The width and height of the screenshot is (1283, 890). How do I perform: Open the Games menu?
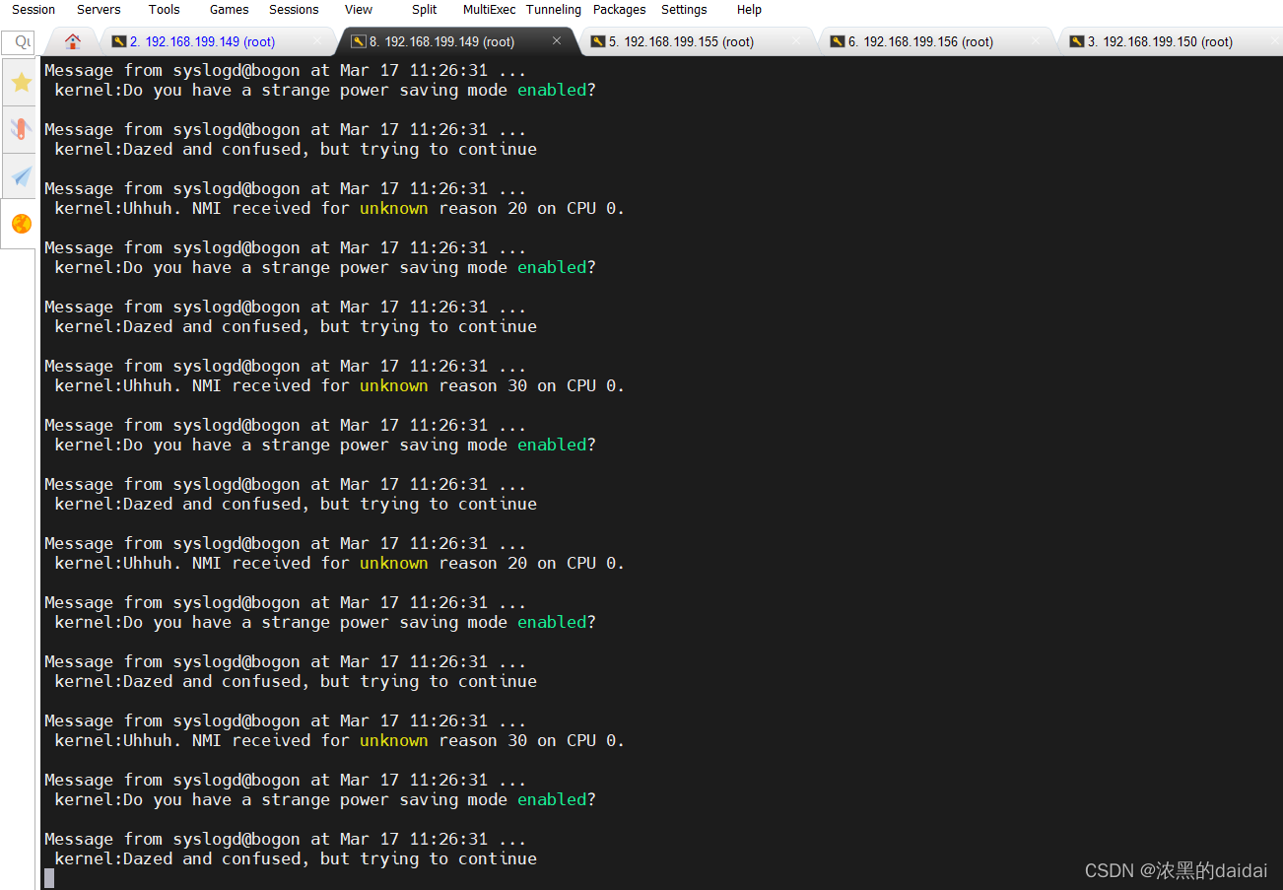(x=229, y=10)
